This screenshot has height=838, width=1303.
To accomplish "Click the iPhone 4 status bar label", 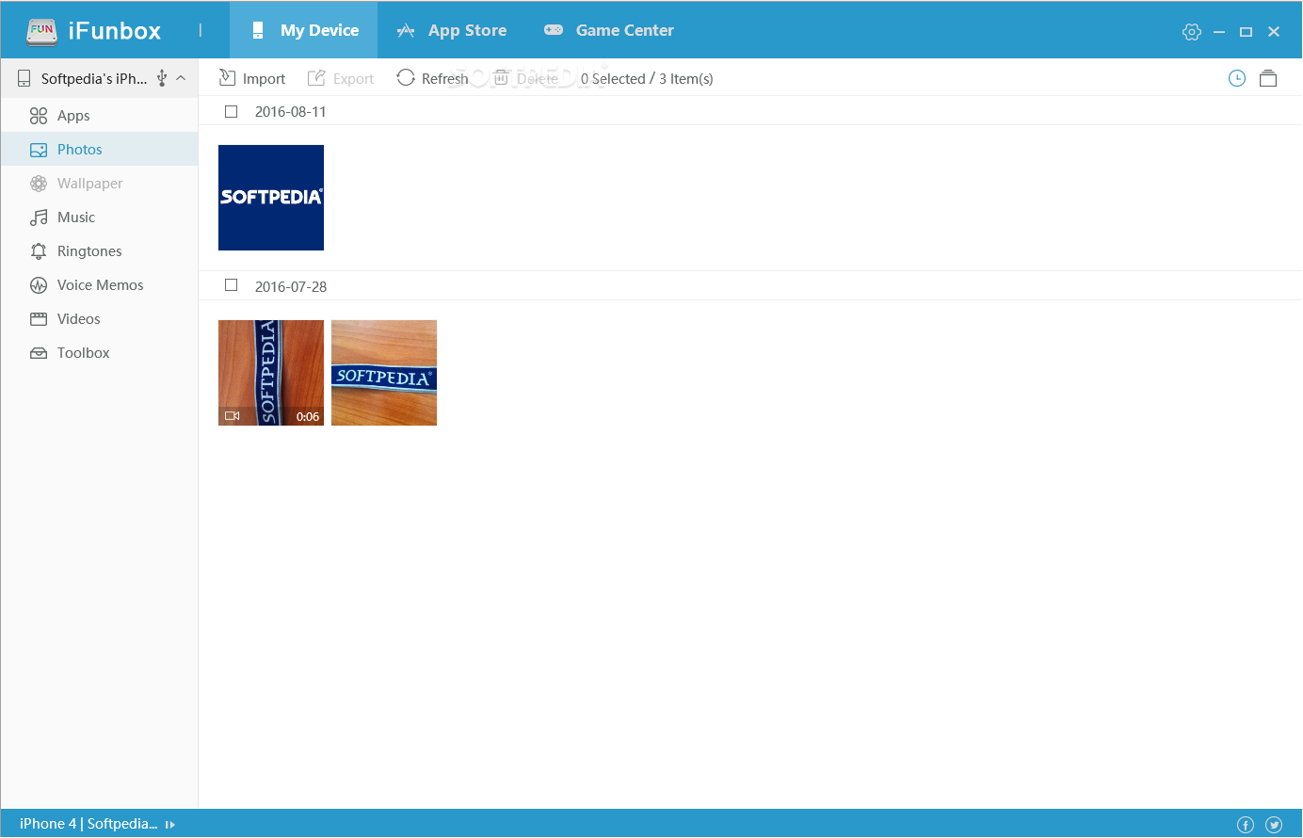I will pyautogui.click(x=88, y=824).
